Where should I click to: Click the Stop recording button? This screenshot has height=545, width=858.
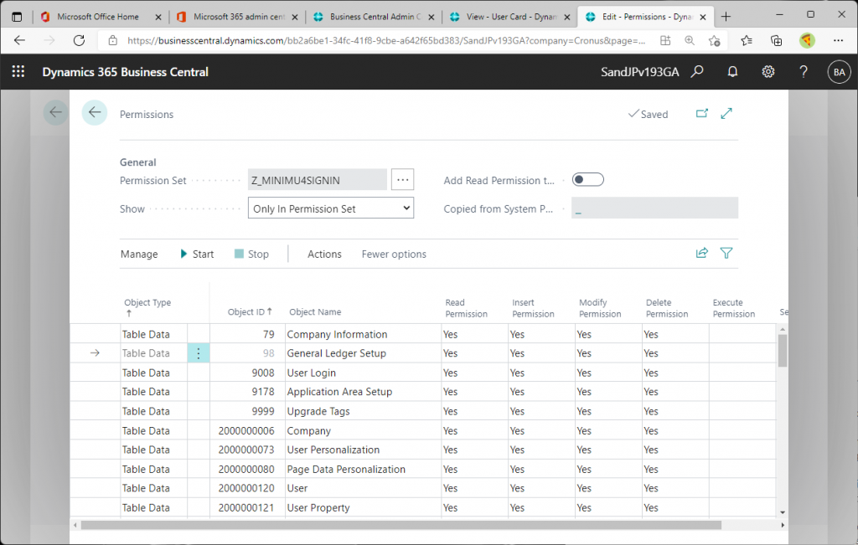[x=251, y=255]
